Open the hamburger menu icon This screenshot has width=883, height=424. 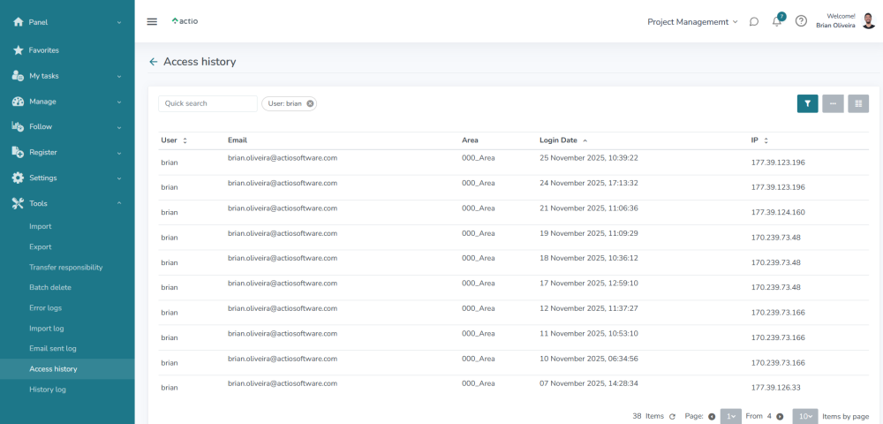[x=152, y=21]
